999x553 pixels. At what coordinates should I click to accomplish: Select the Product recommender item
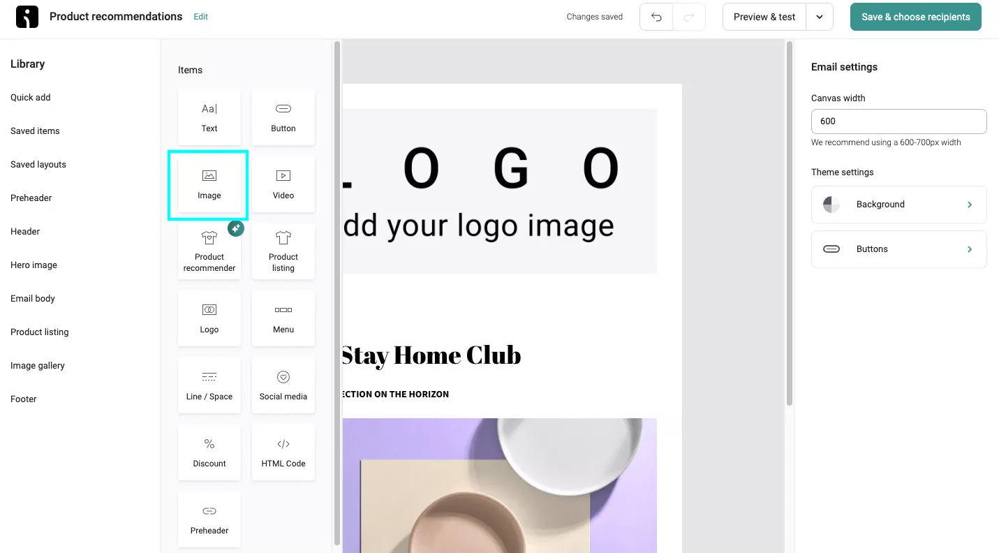pyautogui.click(x=209, y=251)
